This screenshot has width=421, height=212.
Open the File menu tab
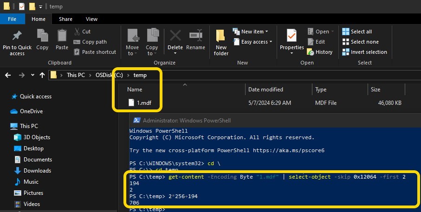click(x=13, y=19)
